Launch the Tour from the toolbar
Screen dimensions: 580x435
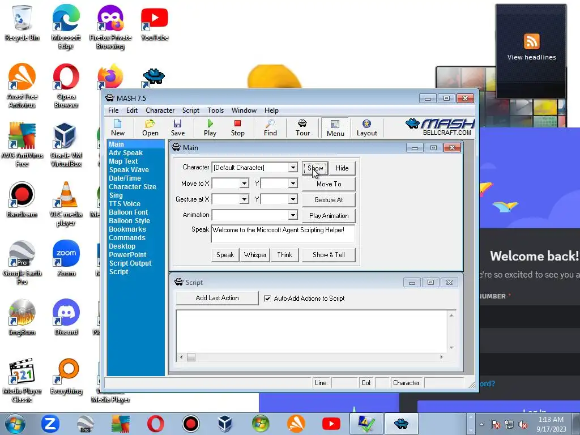[302, 127]
